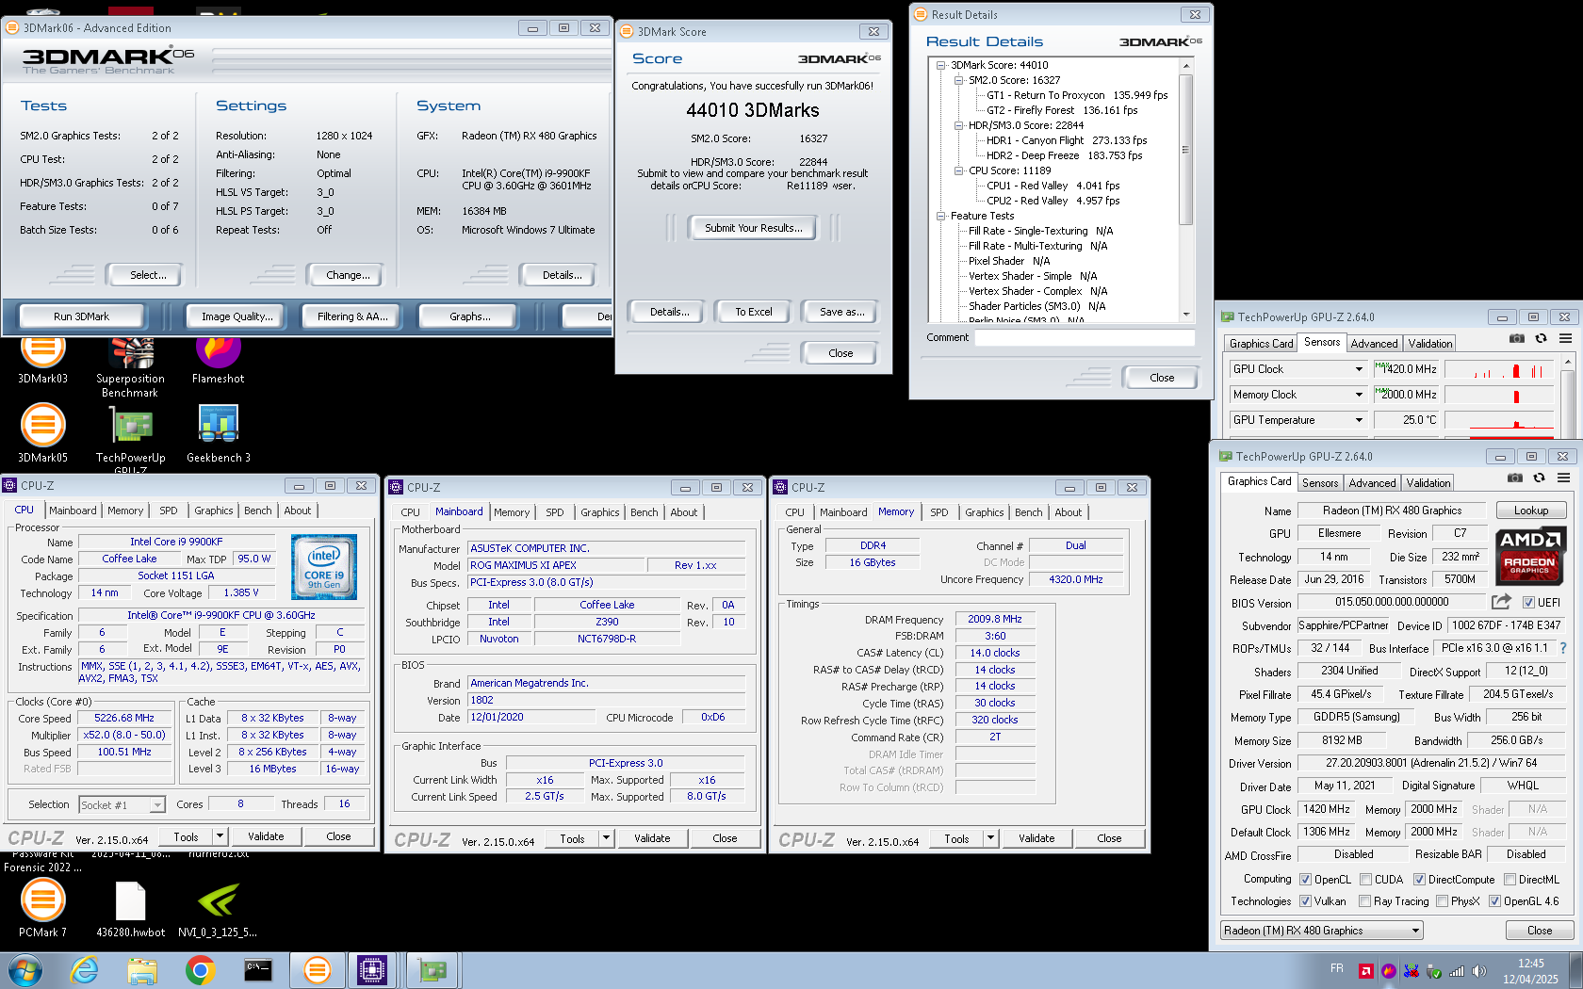Open the Geekbench 3 desktop icon
This screenshot has width=1583, height=989.
(x=218, y=433)
